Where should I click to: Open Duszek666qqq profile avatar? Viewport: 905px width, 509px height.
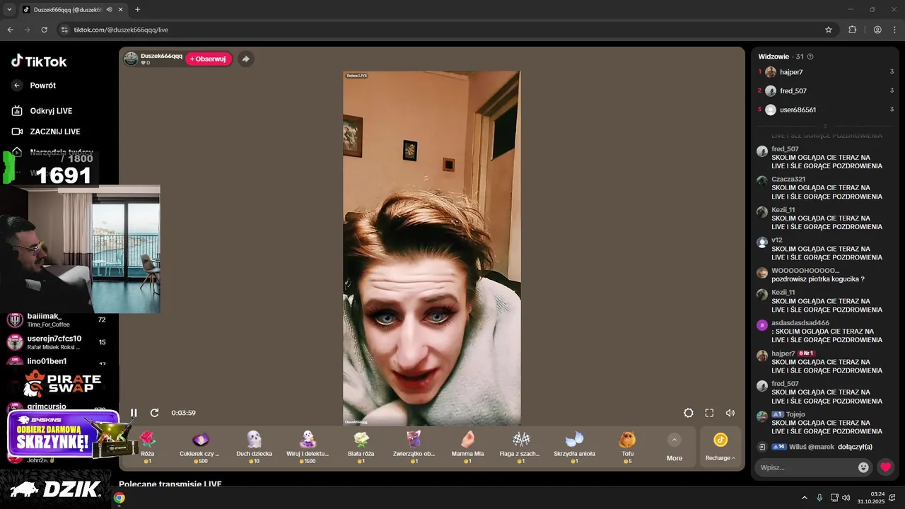click(131, 59)
